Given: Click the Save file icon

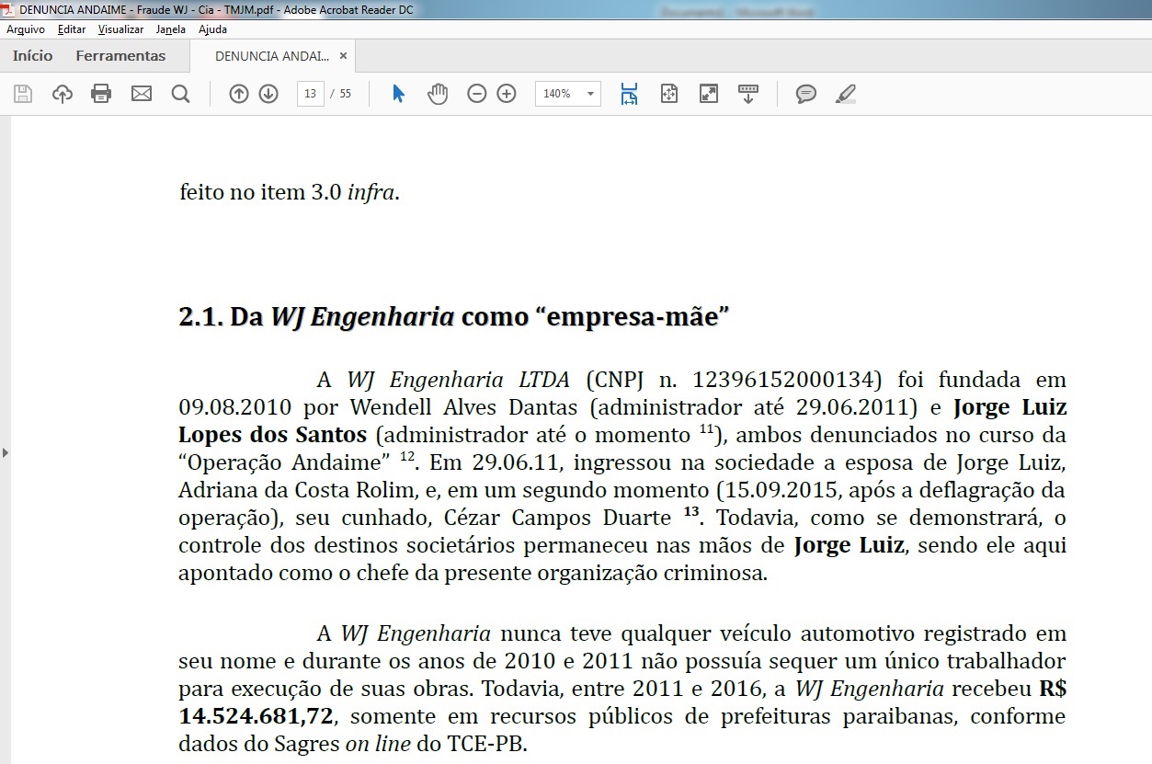Looking at the screenshot, I should click(x=23, y=94).
